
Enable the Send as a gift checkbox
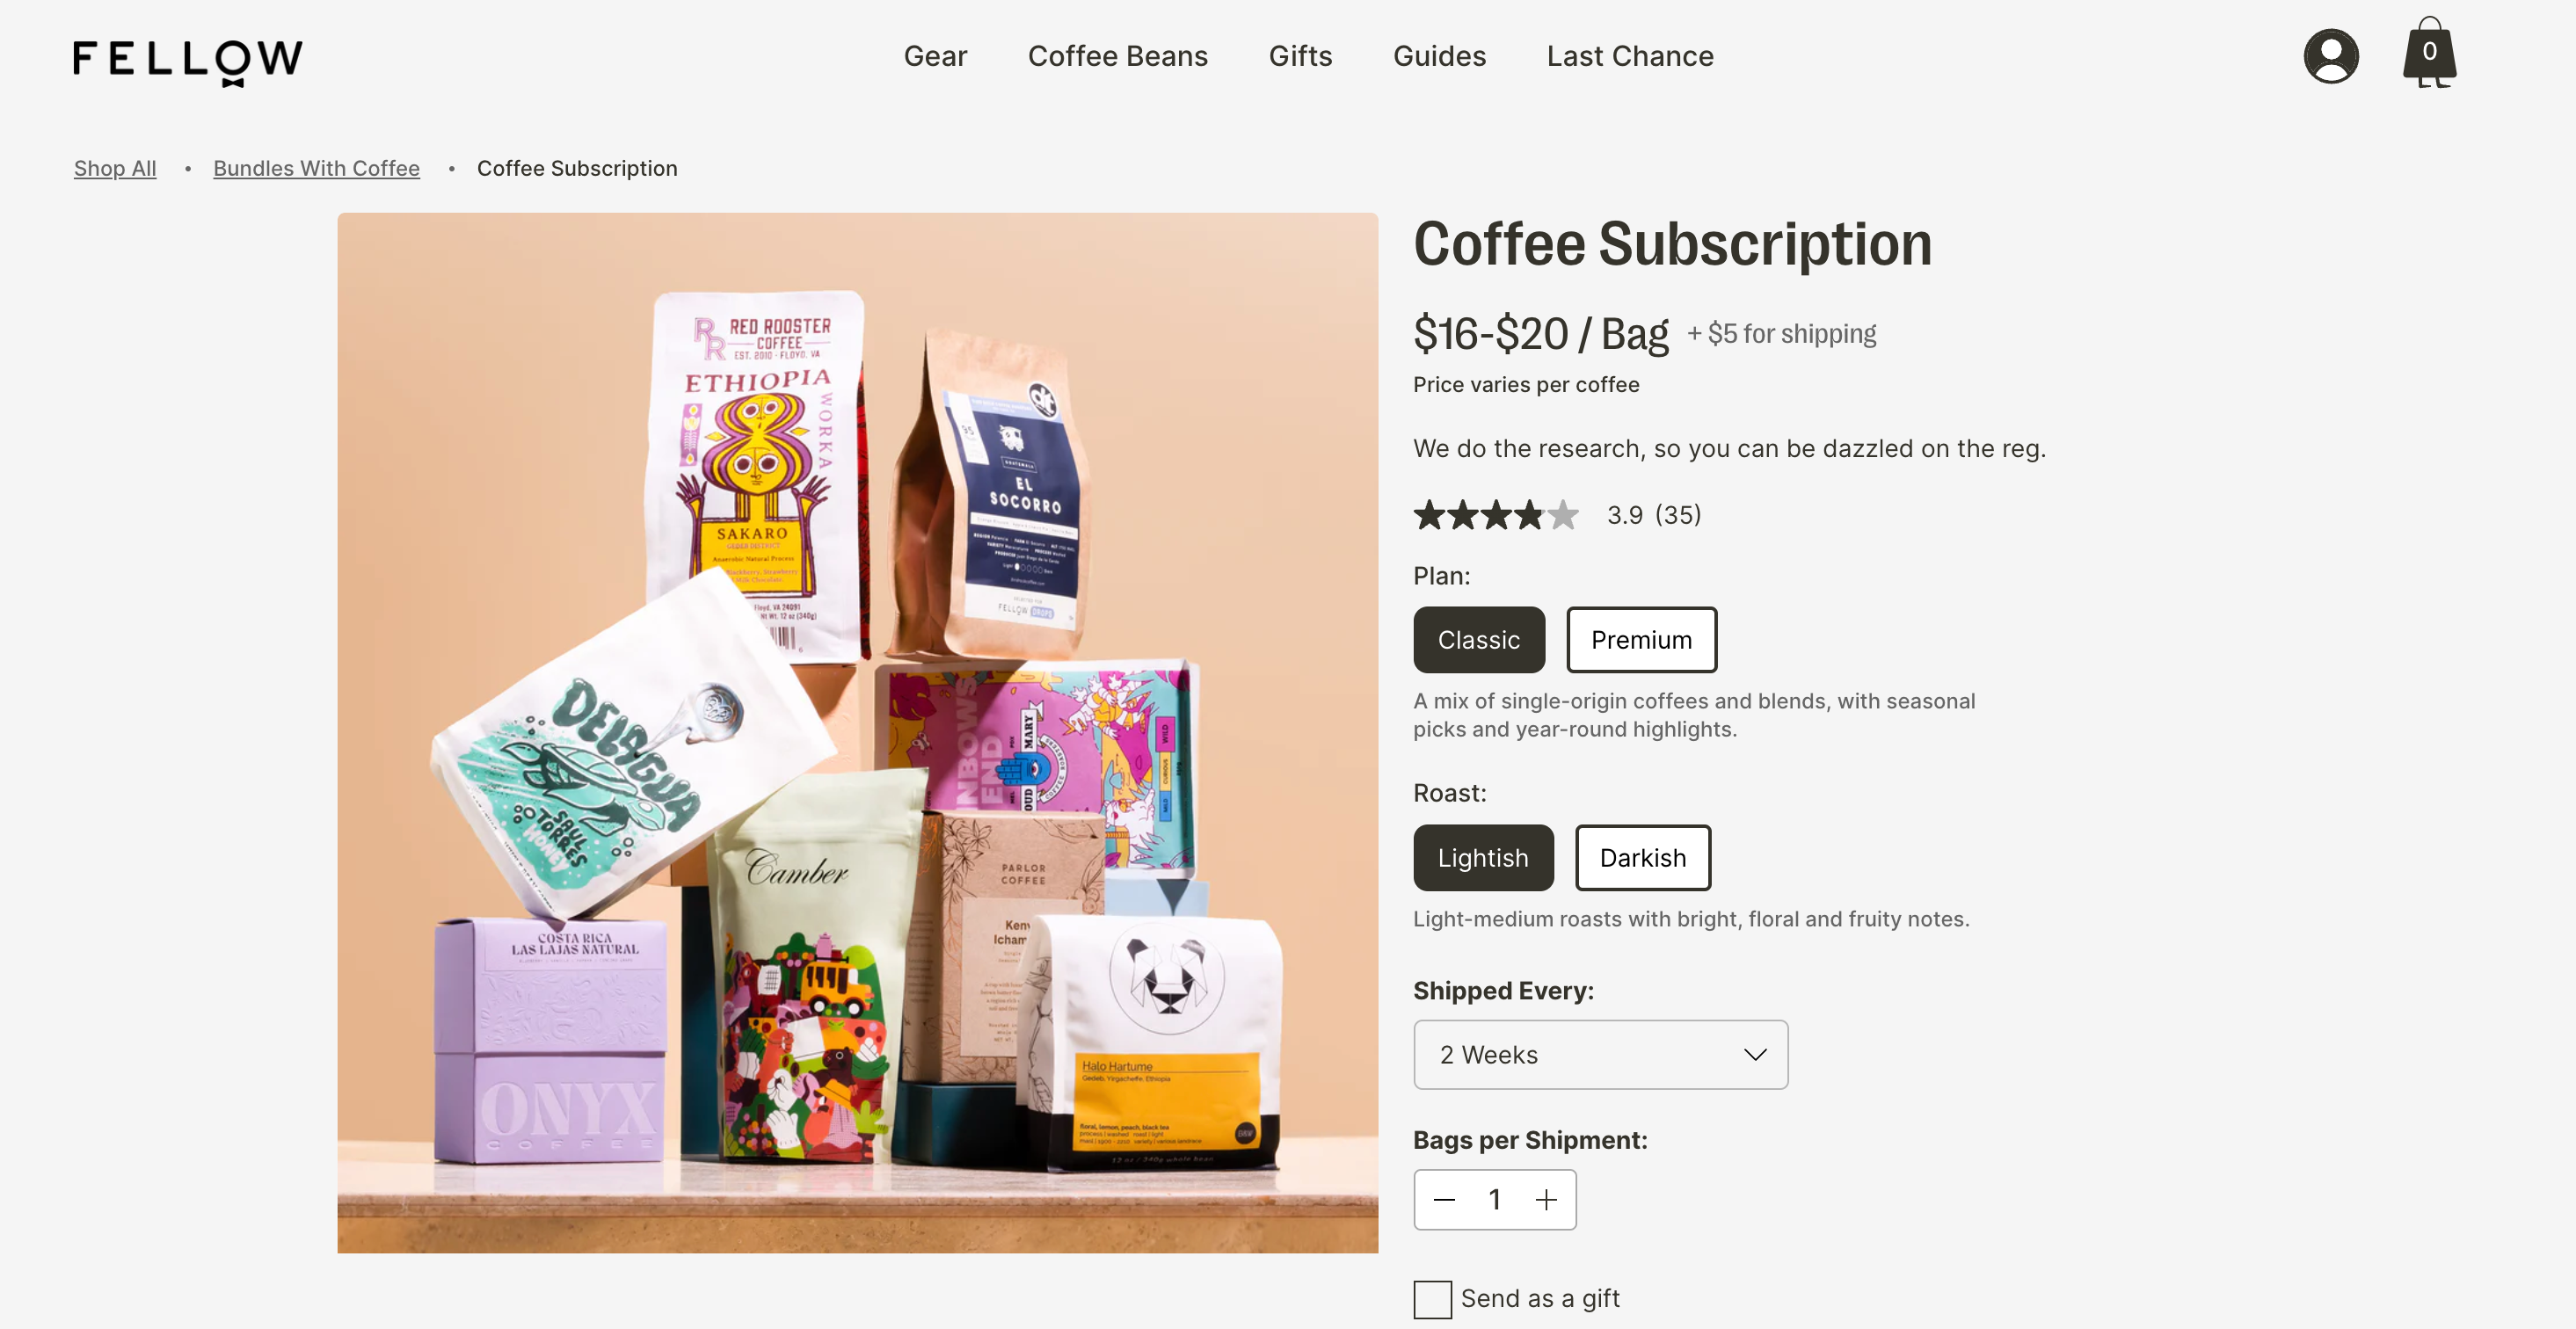point(1432,1299)
